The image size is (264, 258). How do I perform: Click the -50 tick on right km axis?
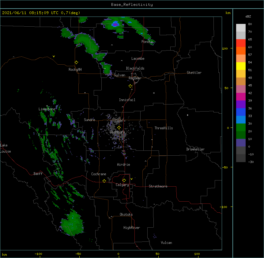(225, 167)
